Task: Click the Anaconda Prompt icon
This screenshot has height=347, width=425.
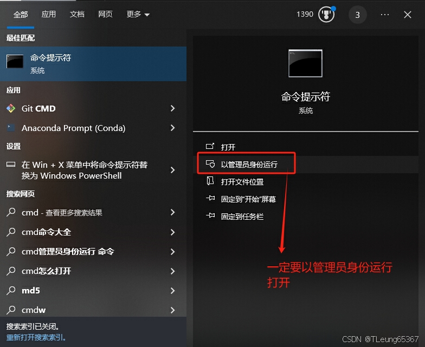Action: [11, 128]
